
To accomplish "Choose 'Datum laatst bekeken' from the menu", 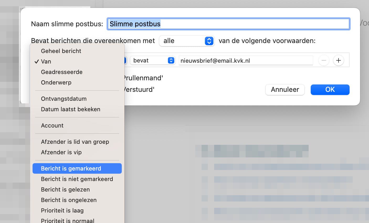I will [x=71, y=109].
